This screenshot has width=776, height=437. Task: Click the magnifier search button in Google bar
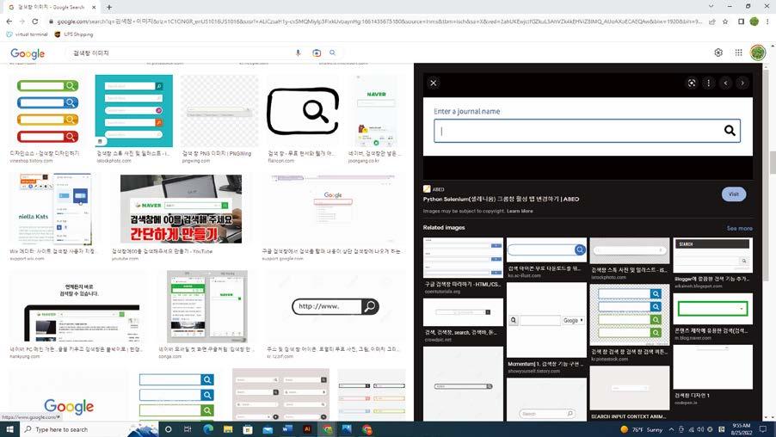coord(333,52)
